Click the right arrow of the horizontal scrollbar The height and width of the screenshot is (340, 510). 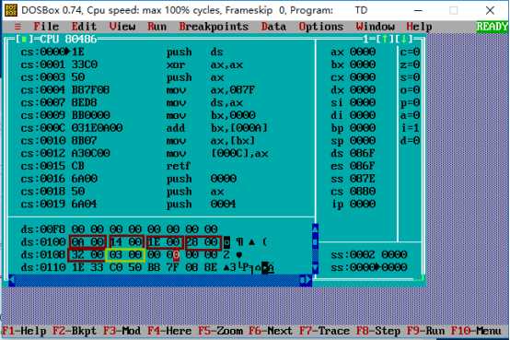coord(308,280)
